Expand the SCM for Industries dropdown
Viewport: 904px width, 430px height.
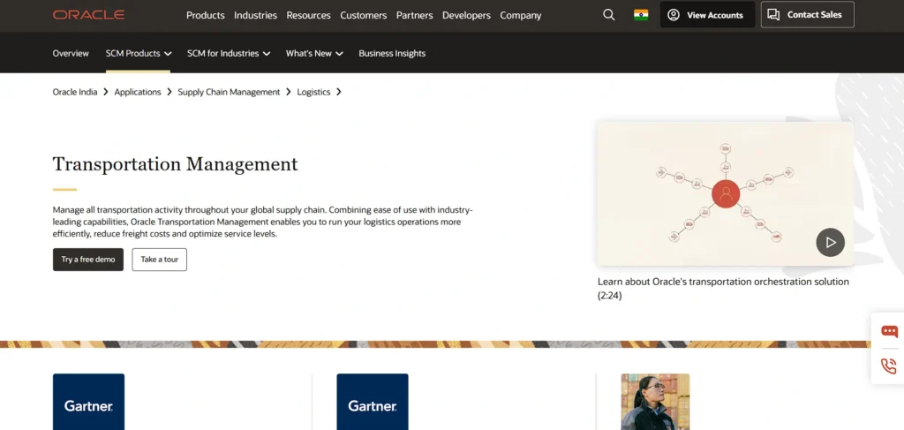coord(229,53)
